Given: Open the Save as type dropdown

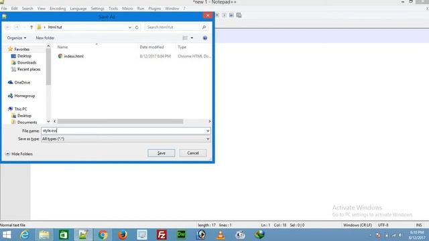Looking at the screenshot, I should click(125, 139).
